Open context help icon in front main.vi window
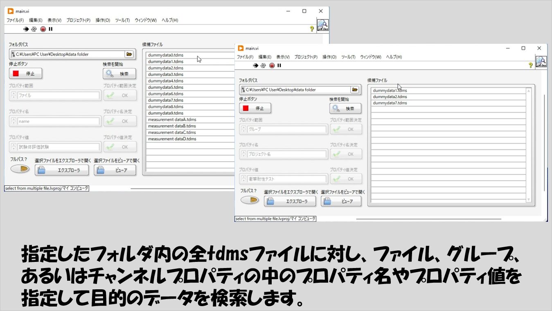This screenshot has height=311, width=552. (x=531, y=65)
